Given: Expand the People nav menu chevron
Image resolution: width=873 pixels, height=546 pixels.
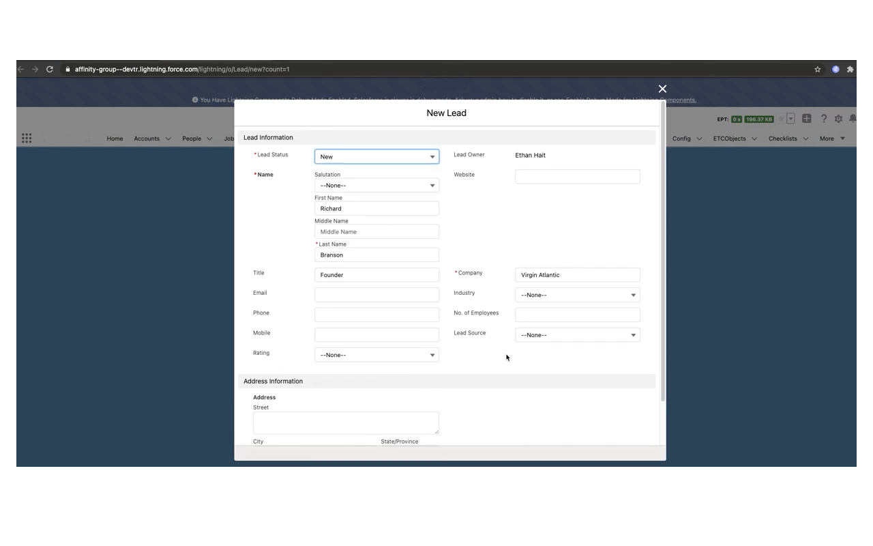Looking at the screenshot, I should click(x=209, y=139).
